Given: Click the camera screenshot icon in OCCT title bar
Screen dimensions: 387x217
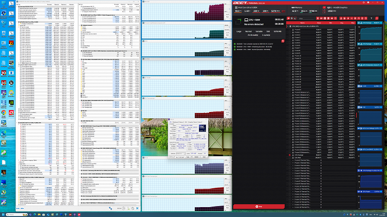Looking at the screenshot, I should [368, 2].
